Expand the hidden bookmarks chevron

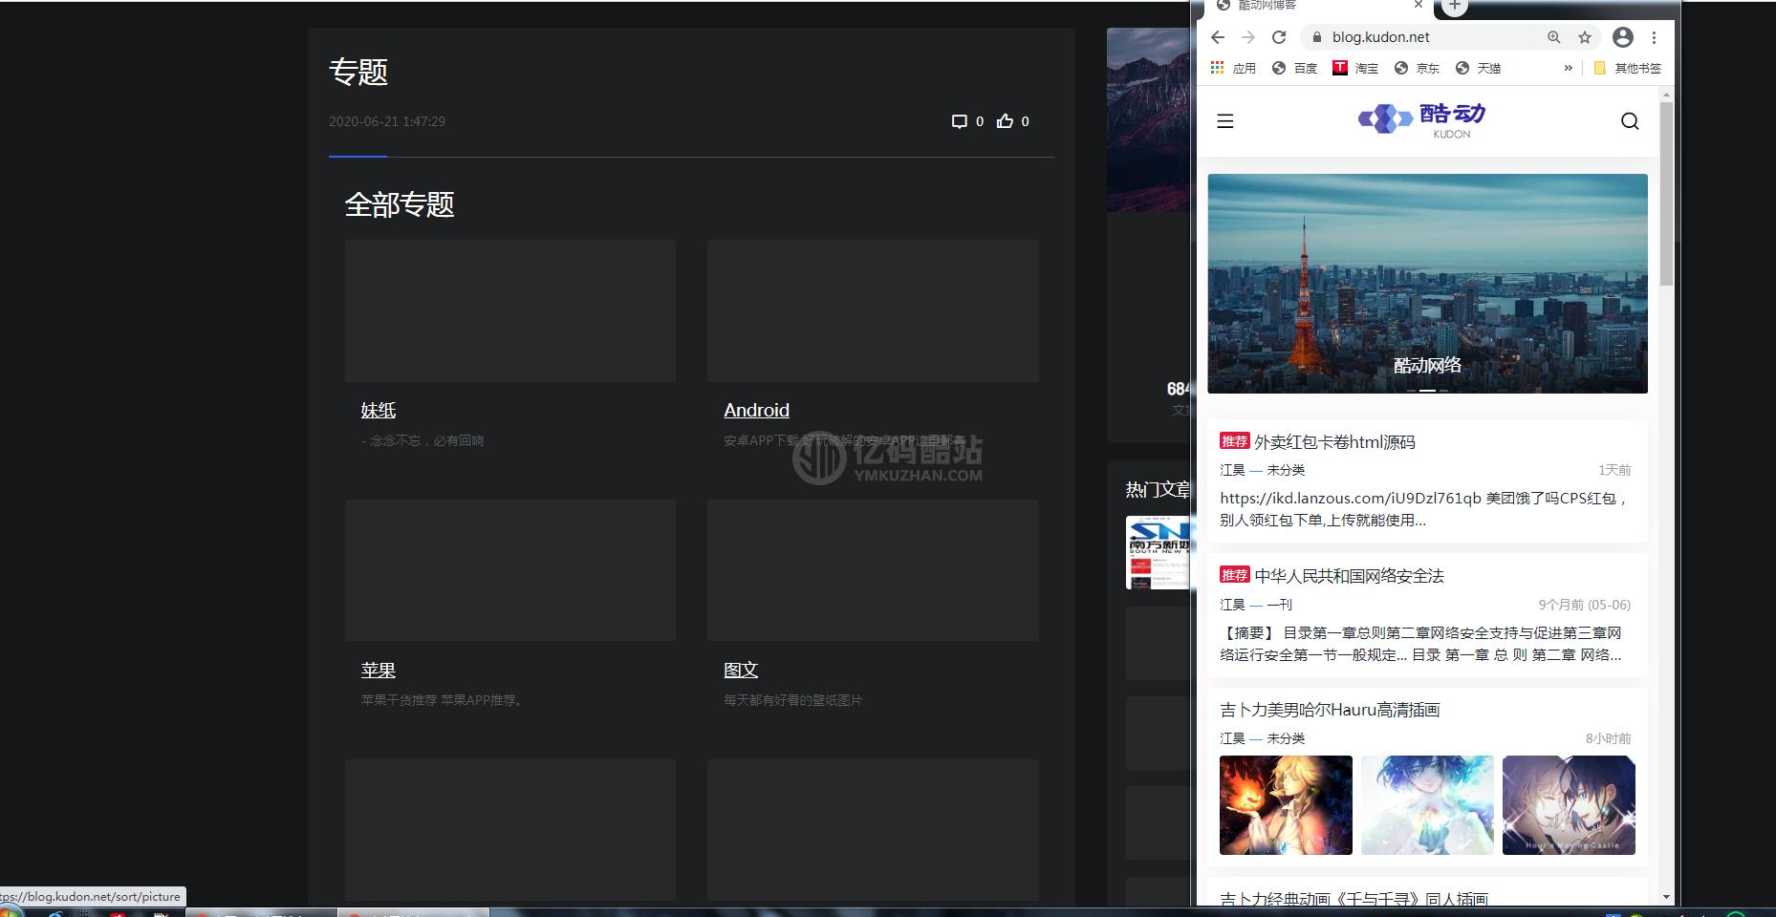1568,68
